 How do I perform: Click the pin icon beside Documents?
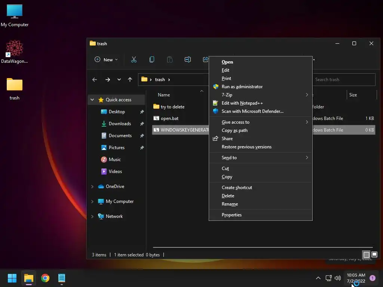[142, 136]
